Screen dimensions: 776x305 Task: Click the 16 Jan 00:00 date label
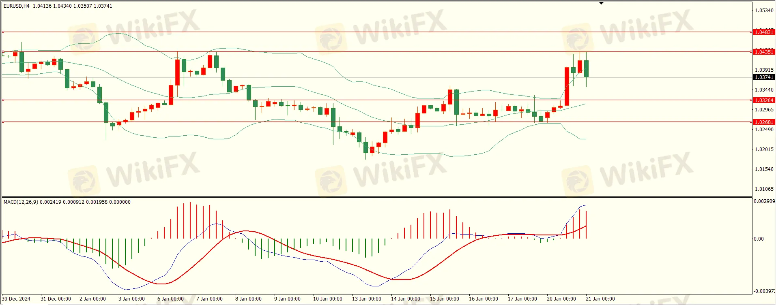tap(484, 299)
